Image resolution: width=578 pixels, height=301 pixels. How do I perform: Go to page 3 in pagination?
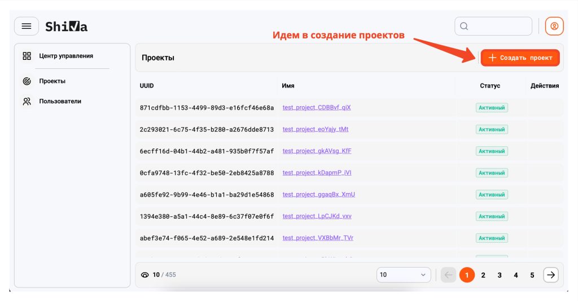(x=500, y=275)
